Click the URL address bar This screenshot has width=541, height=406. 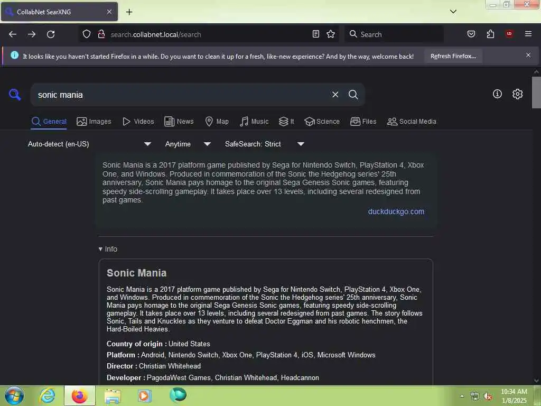209,34
